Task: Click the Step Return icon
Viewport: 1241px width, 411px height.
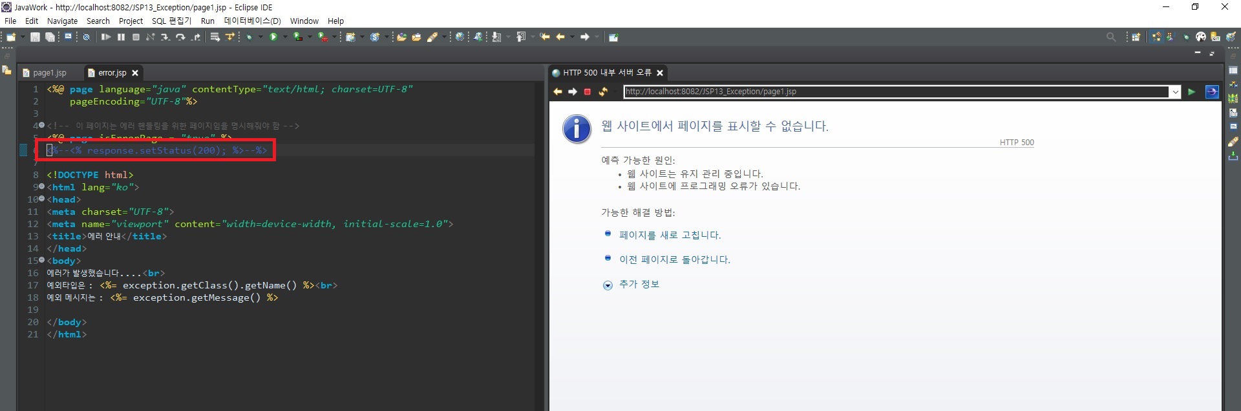Action: point(196,37)
